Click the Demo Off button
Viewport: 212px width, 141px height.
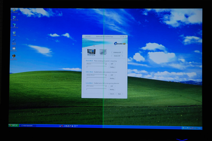117,56
